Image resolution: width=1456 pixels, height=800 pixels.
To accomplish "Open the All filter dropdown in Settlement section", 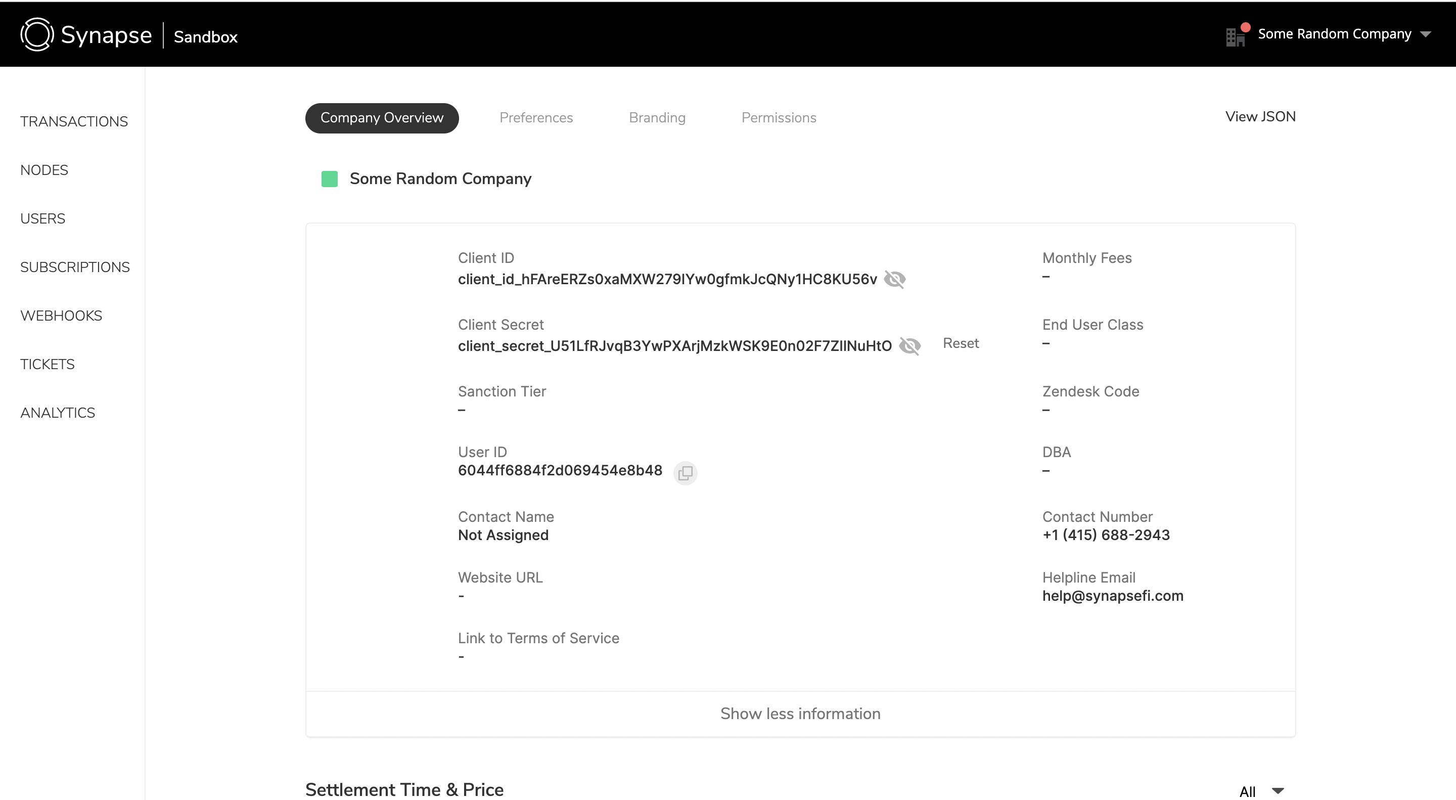I will pos(1261,791).
